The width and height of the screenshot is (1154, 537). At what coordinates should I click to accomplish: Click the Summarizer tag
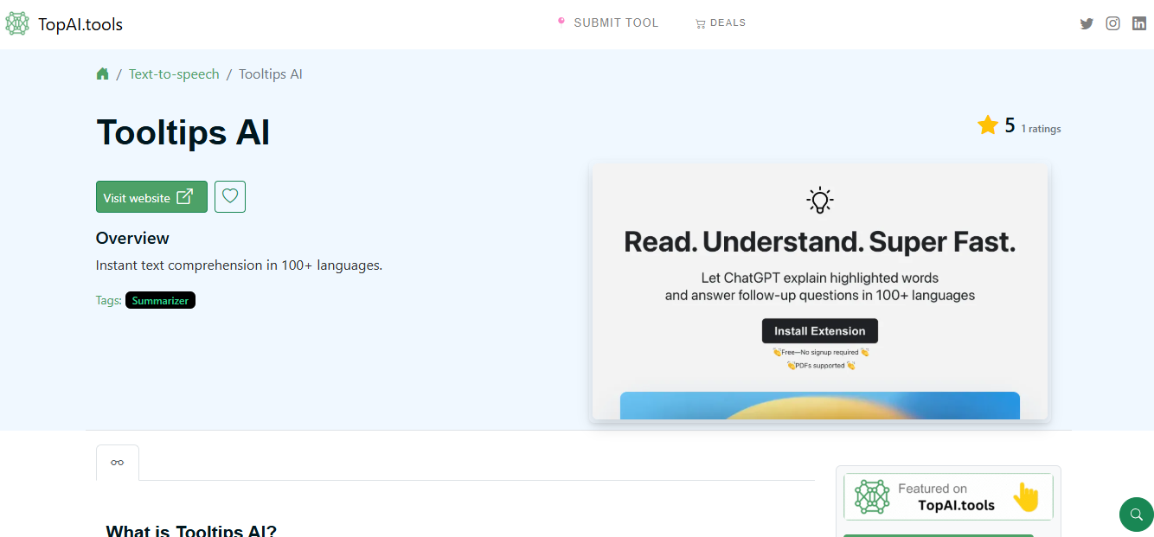tap(160, 300)
